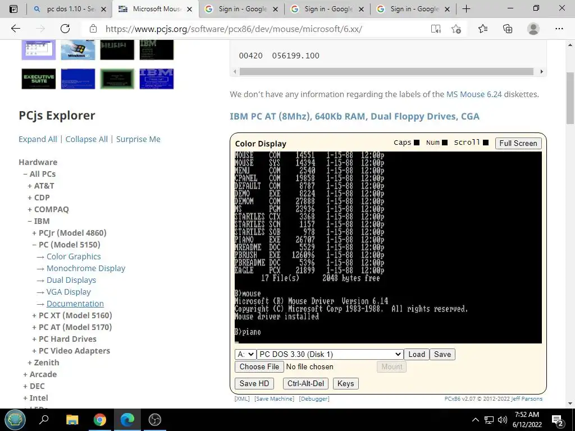Open the PC DOS 3.30 (Disk 1) disk dropdown
Image resolution: width=575 pixels, height=431 pixels.
click(330, 355)
